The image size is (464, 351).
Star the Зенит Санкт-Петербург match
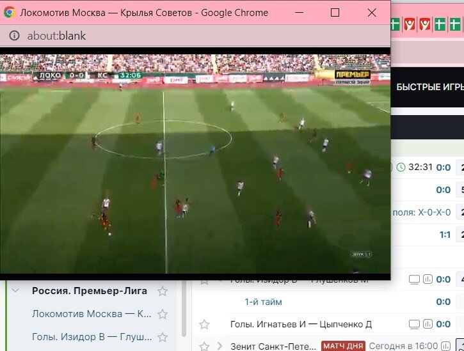(x=204, y=347)
